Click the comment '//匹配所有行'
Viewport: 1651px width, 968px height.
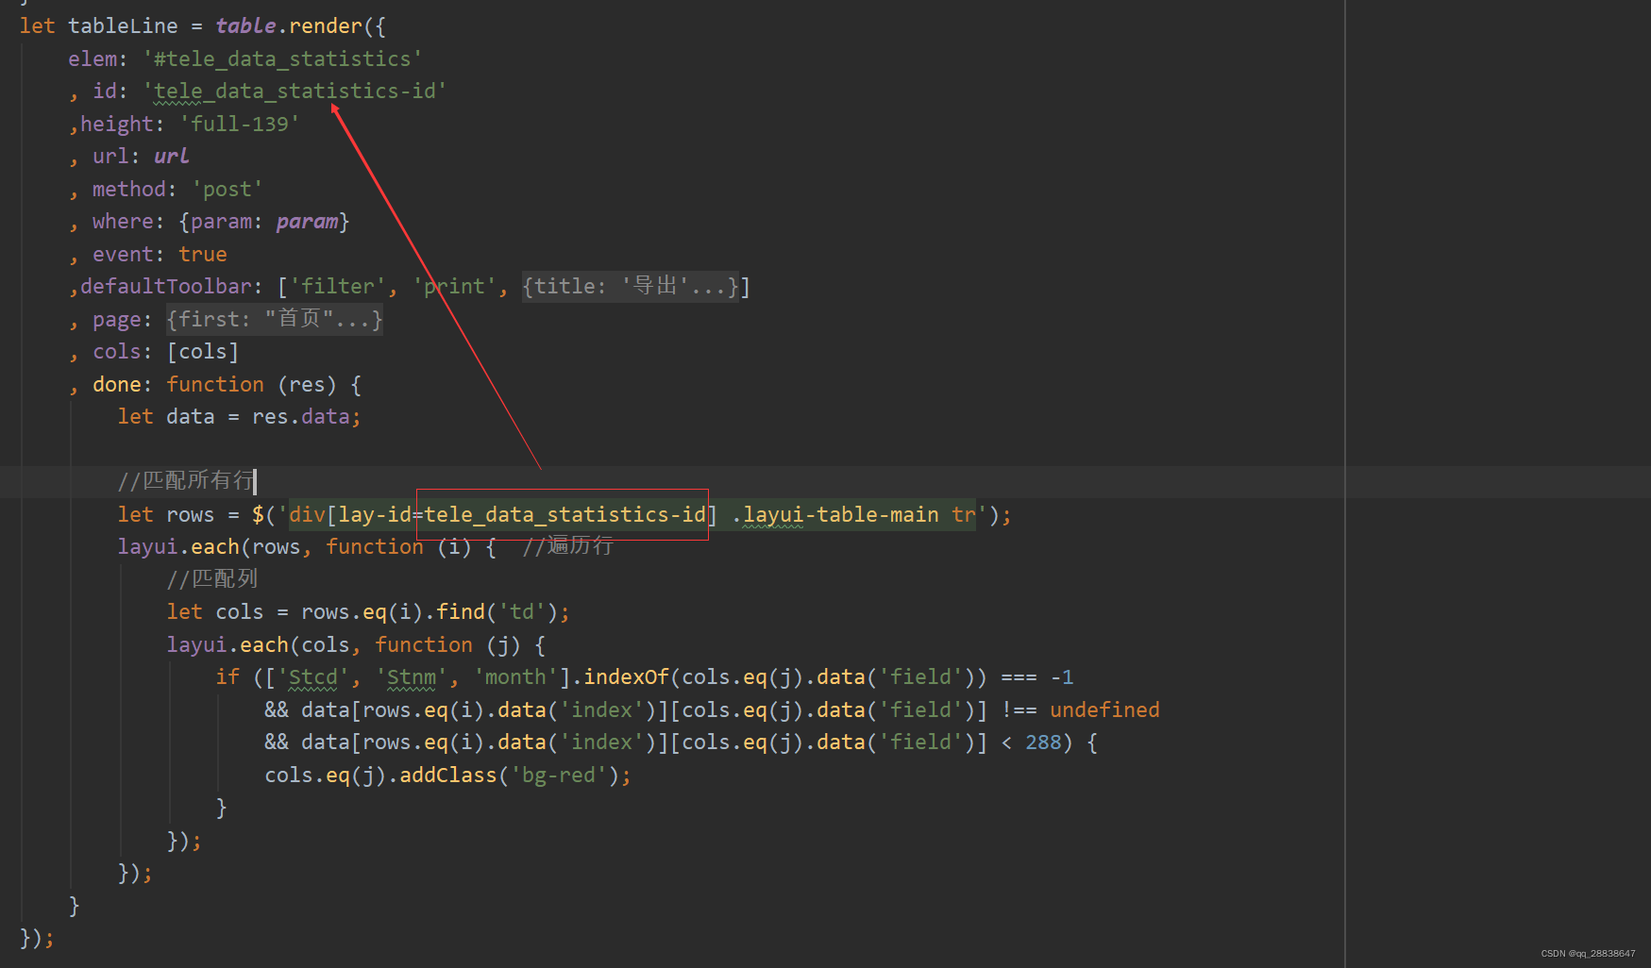click(x=186, y=481)
